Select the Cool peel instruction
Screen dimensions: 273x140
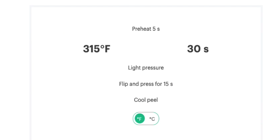(146, 100)
